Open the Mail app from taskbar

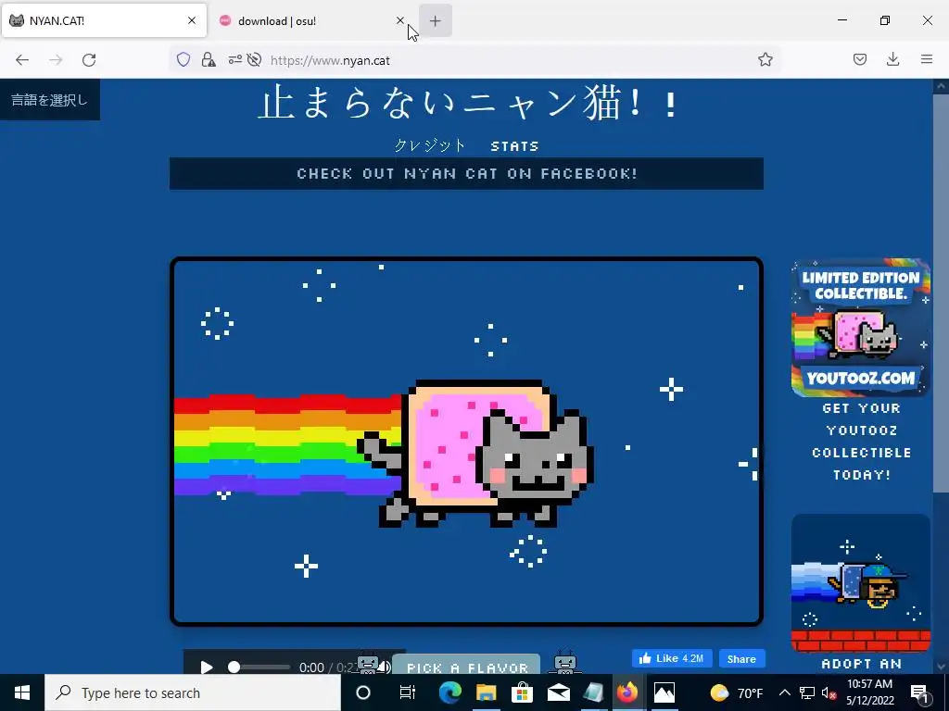pos(558,692)
